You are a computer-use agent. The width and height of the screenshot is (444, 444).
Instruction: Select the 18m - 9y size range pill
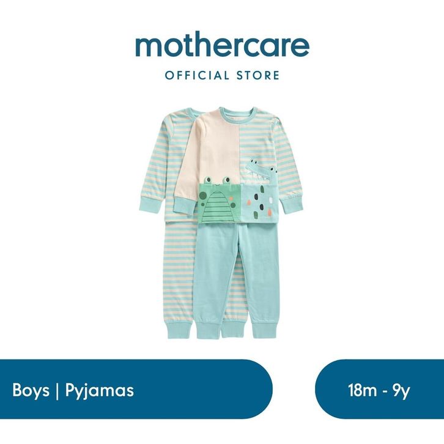379,389
